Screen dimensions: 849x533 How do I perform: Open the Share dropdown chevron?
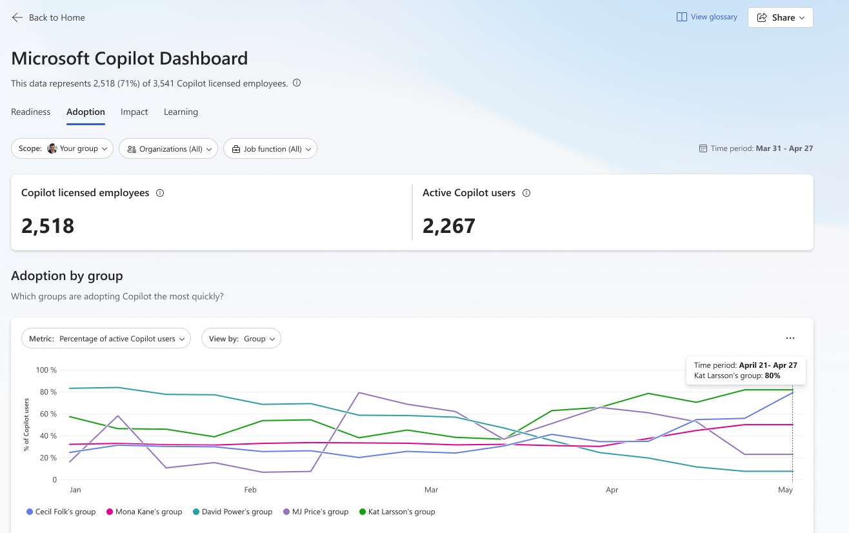[x=802, y=18]
